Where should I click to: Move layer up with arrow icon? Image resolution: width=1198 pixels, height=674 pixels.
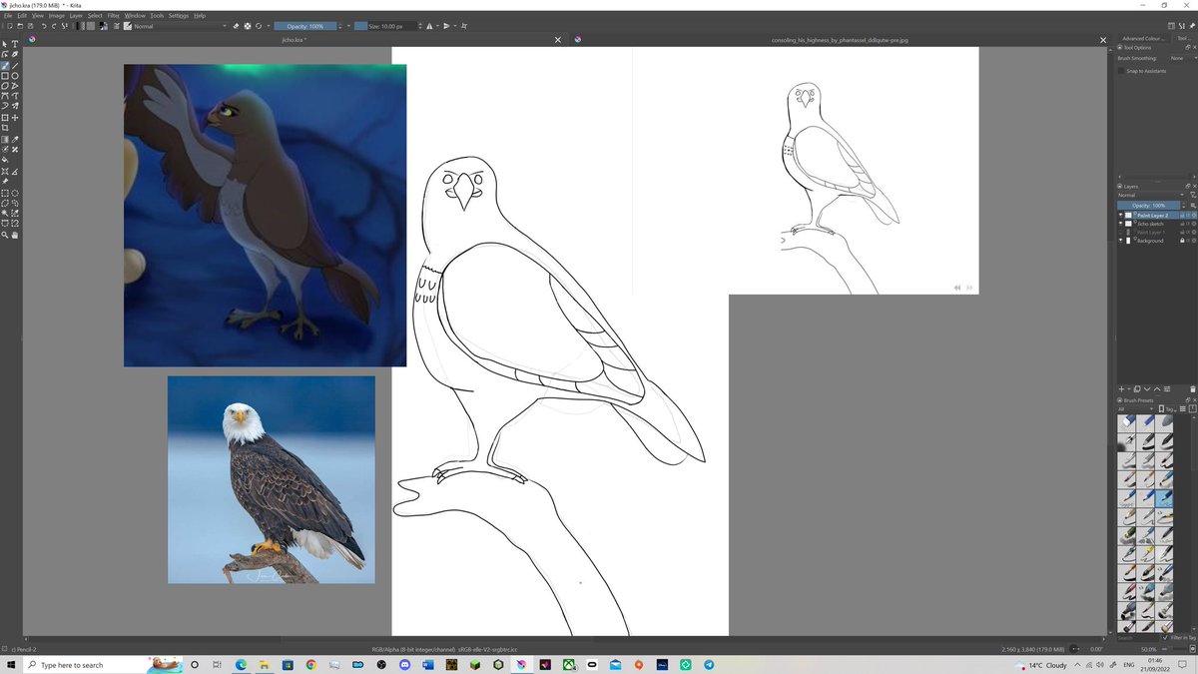coord(1156,388)
